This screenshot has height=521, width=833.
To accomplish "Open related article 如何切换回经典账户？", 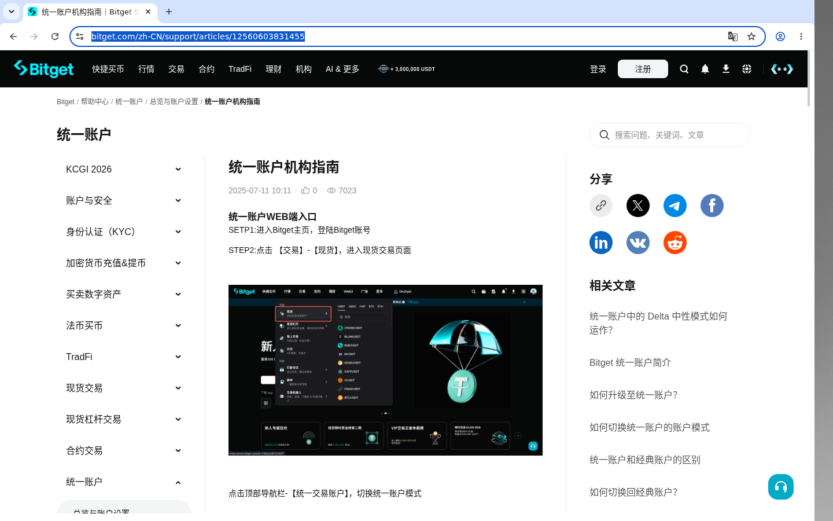I will pos(633,492).
